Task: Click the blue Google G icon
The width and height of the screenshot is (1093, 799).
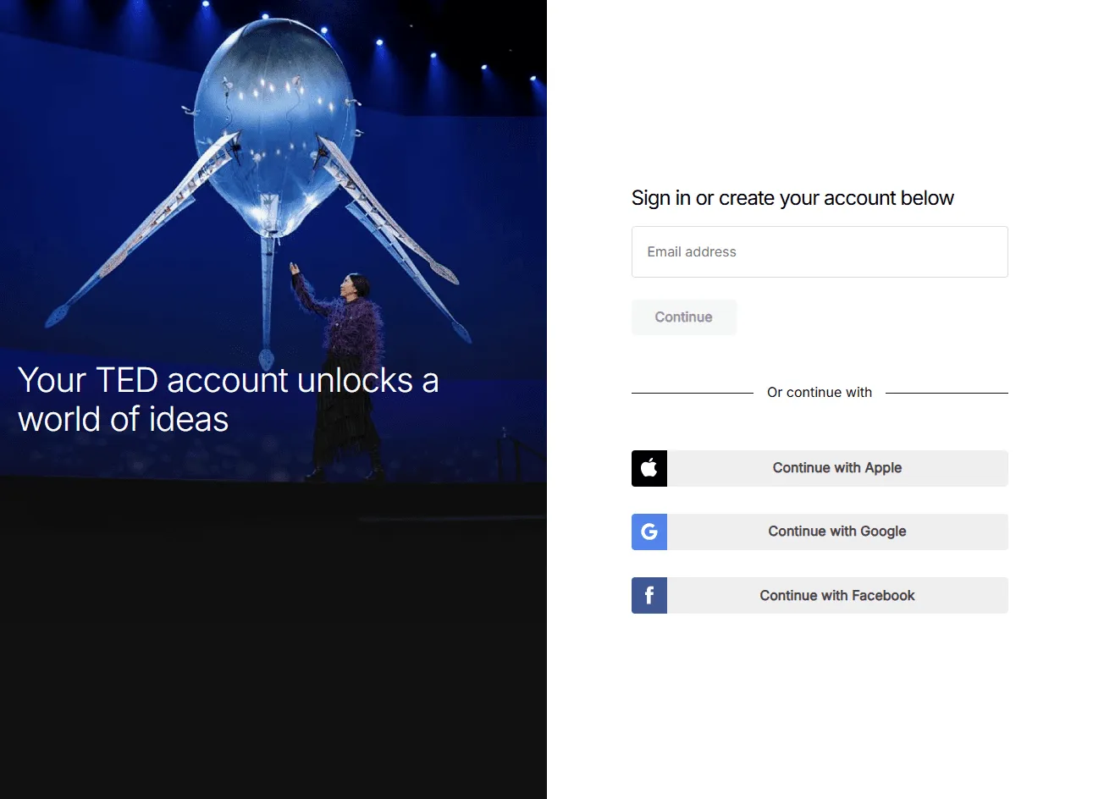Action: tap(649, 532)
